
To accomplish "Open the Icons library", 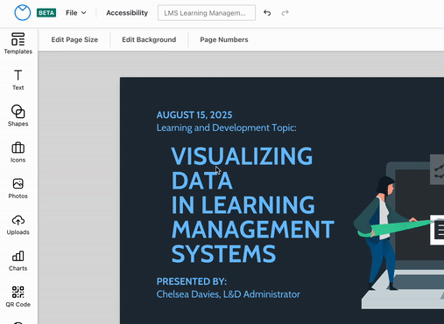I will pos(18,152).
